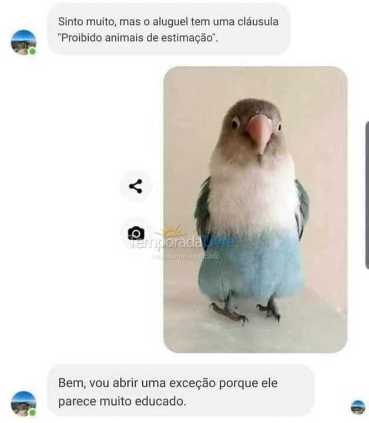
Task: Click the gray scrollbar on right edge
Action: click(367, 195)
